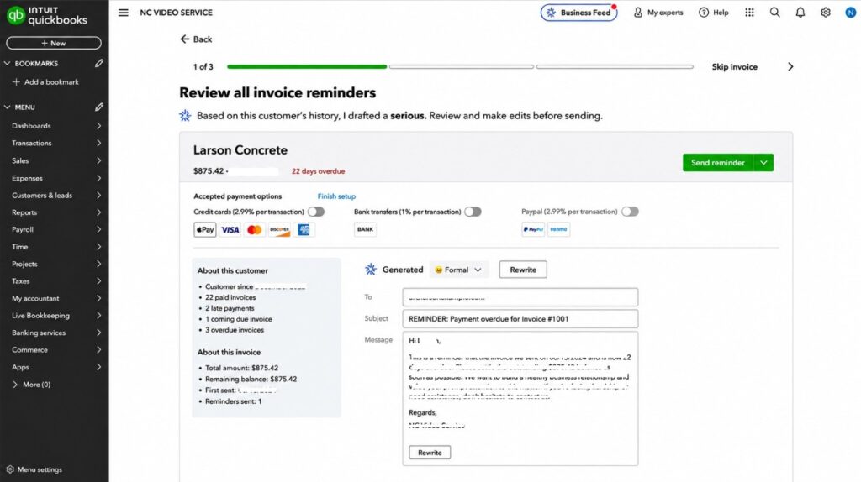
Task: Click Finish setup link
Action: click(x=336, y=196)
